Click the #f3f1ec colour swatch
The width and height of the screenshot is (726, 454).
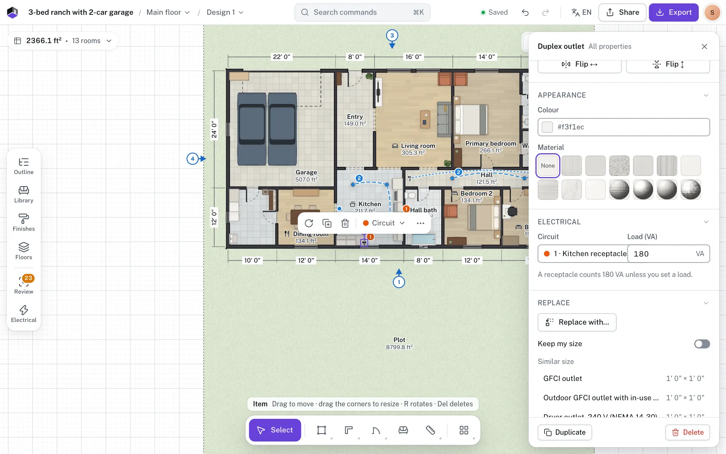(x=547, y=127)
